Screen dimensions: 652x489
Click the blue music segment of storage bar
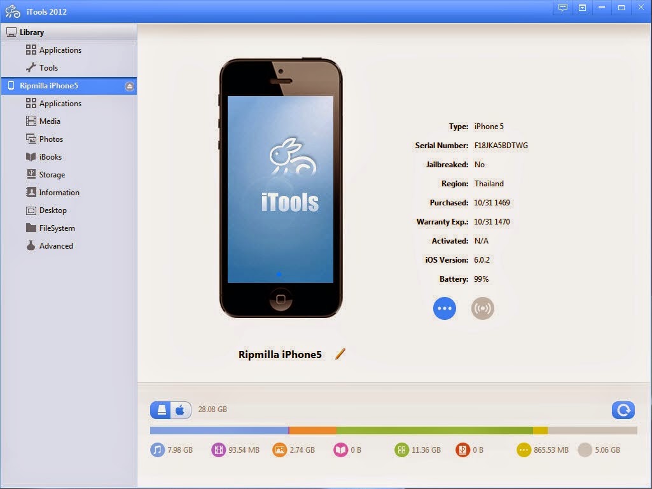[x=219, y=430]
